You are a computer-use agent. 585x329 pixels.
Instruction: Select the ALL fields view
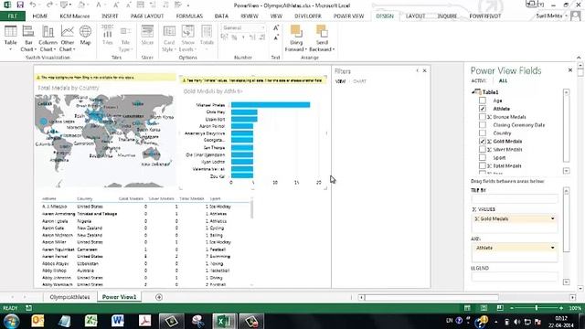(503, 81)
